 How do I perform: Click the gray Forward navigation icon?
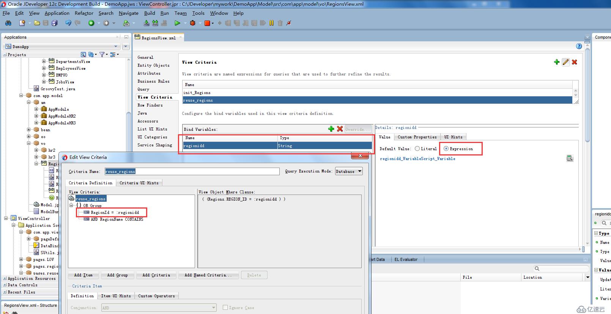[x=106, y=23]
